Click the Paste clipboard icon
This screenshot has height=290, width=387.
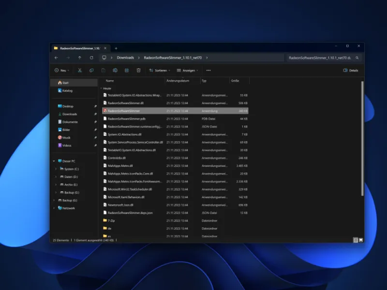click(x=103, y=71)
